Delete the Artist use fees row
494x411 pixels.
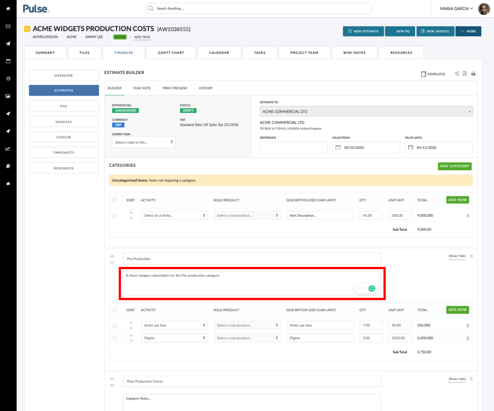click(467, 326)
